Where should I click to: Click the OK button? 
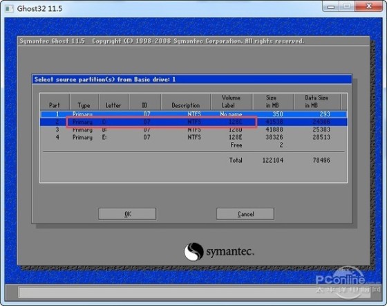(x=127, y=213)
